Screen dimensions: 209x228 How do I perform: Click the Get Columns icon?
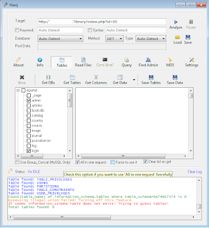(96, 77)
